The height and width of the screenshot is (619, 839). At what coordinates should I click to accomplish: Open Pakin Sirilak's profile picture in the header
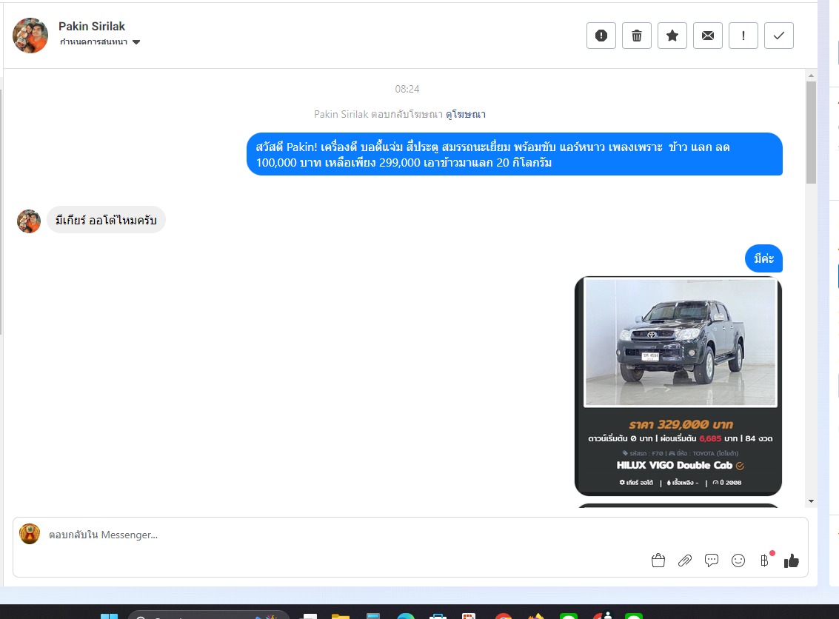coord(30,36)
